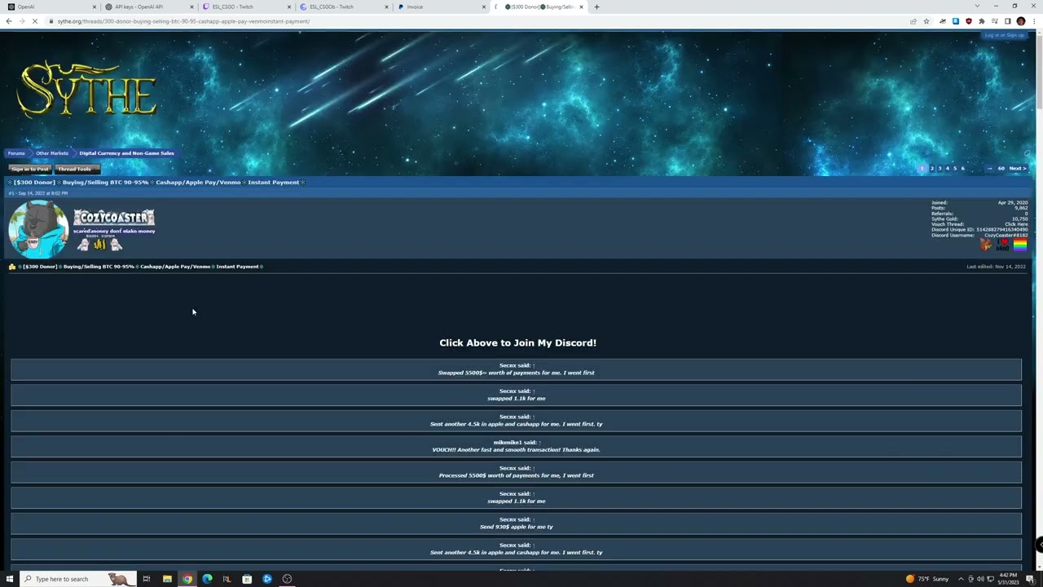1043x587 pixels.
Task: Click the Sign in to Post button
Action: tap(30, 169)
